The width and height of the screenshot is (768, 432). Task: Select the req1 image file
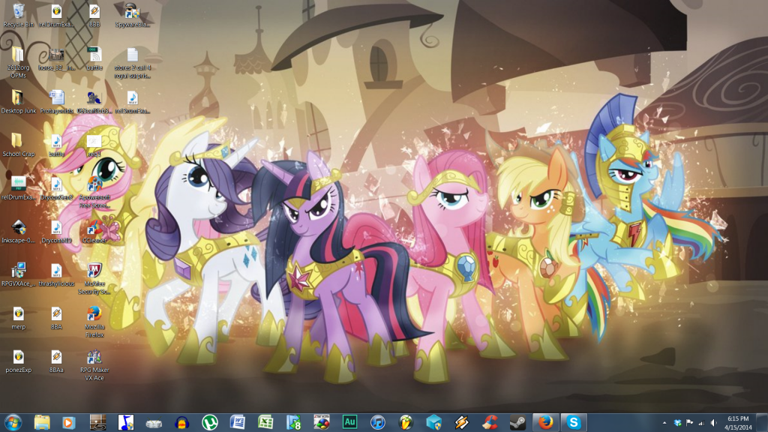tap(94, 145)
